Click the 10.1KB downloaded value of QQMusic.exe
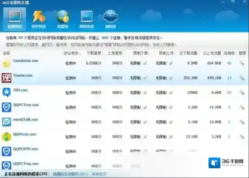Image resolution: width=249 pixels, height=178 pixels. point(192,137)
